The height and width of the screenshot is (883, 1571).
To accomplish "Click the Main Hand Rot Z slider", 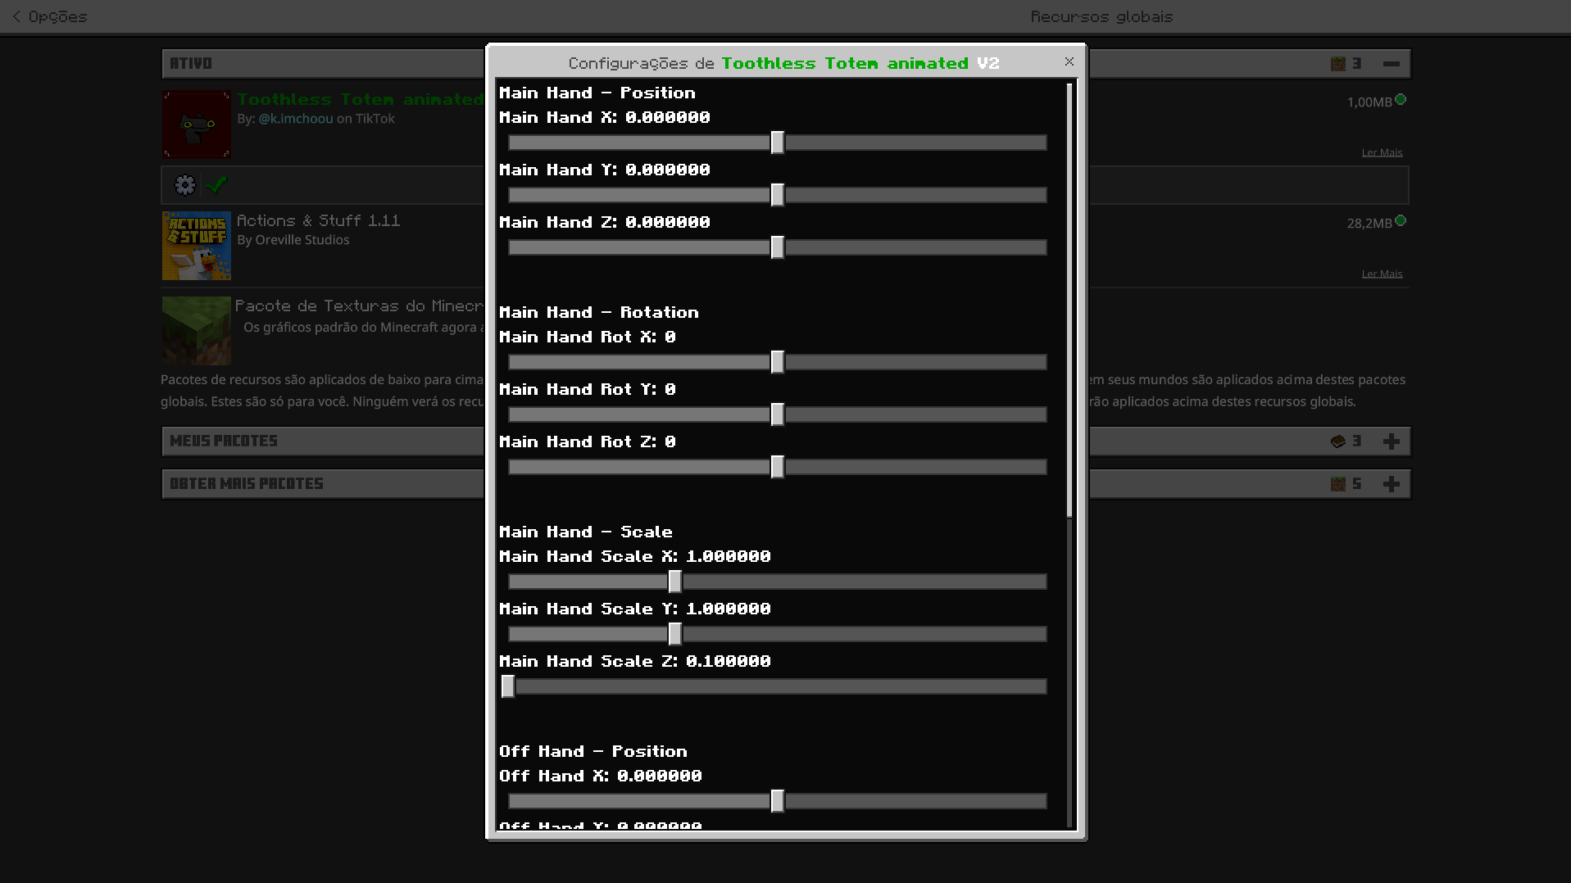I will pyautogui.click(x=777, y=467).
